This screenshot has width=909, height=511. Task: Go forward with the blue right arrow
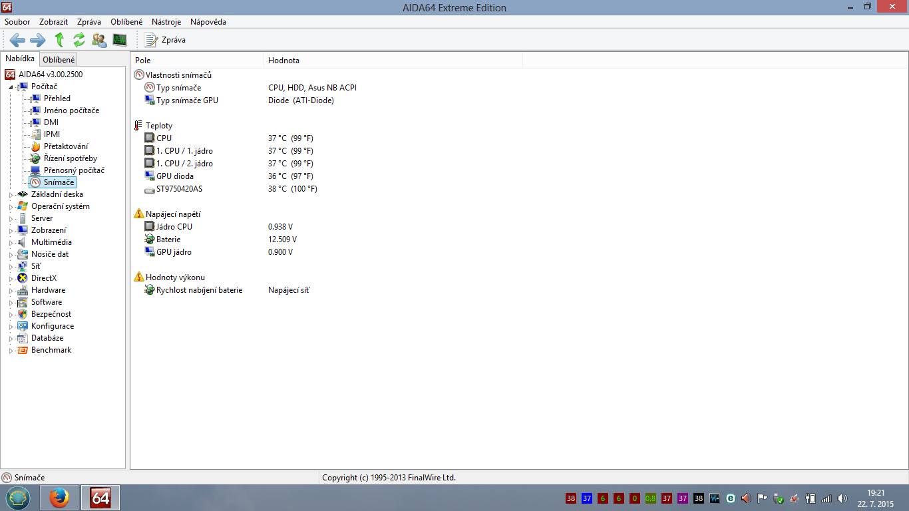click(38, 40)
